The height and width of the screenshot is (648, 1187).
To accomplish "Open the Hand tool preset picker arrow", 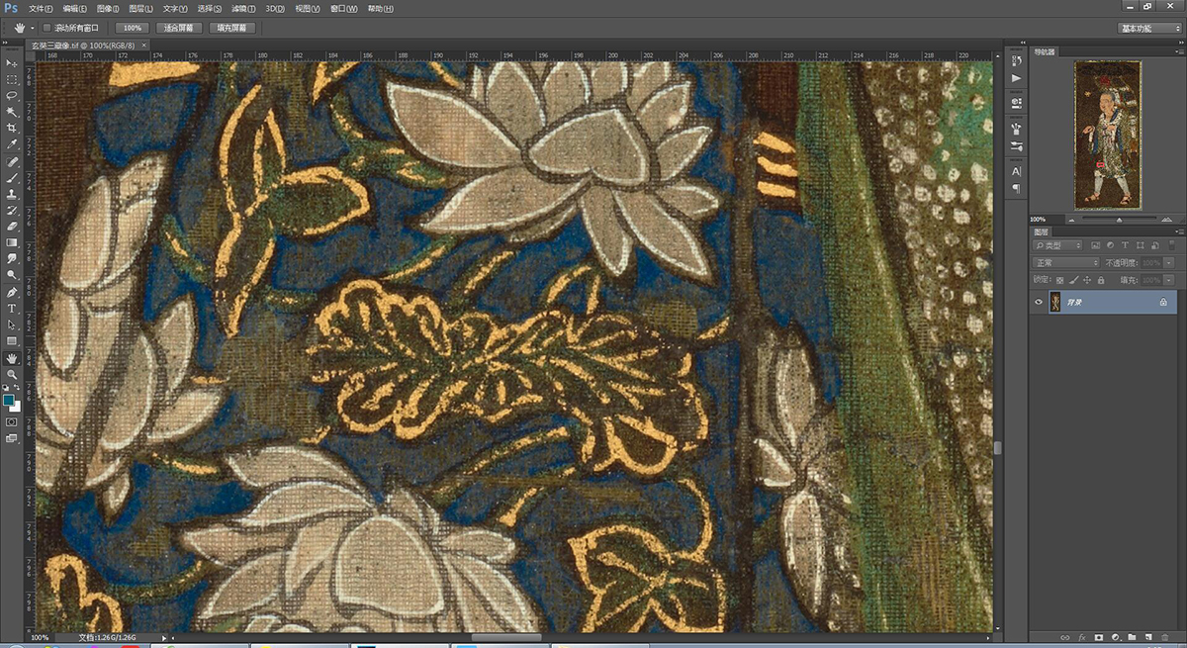I will (34, 28).
